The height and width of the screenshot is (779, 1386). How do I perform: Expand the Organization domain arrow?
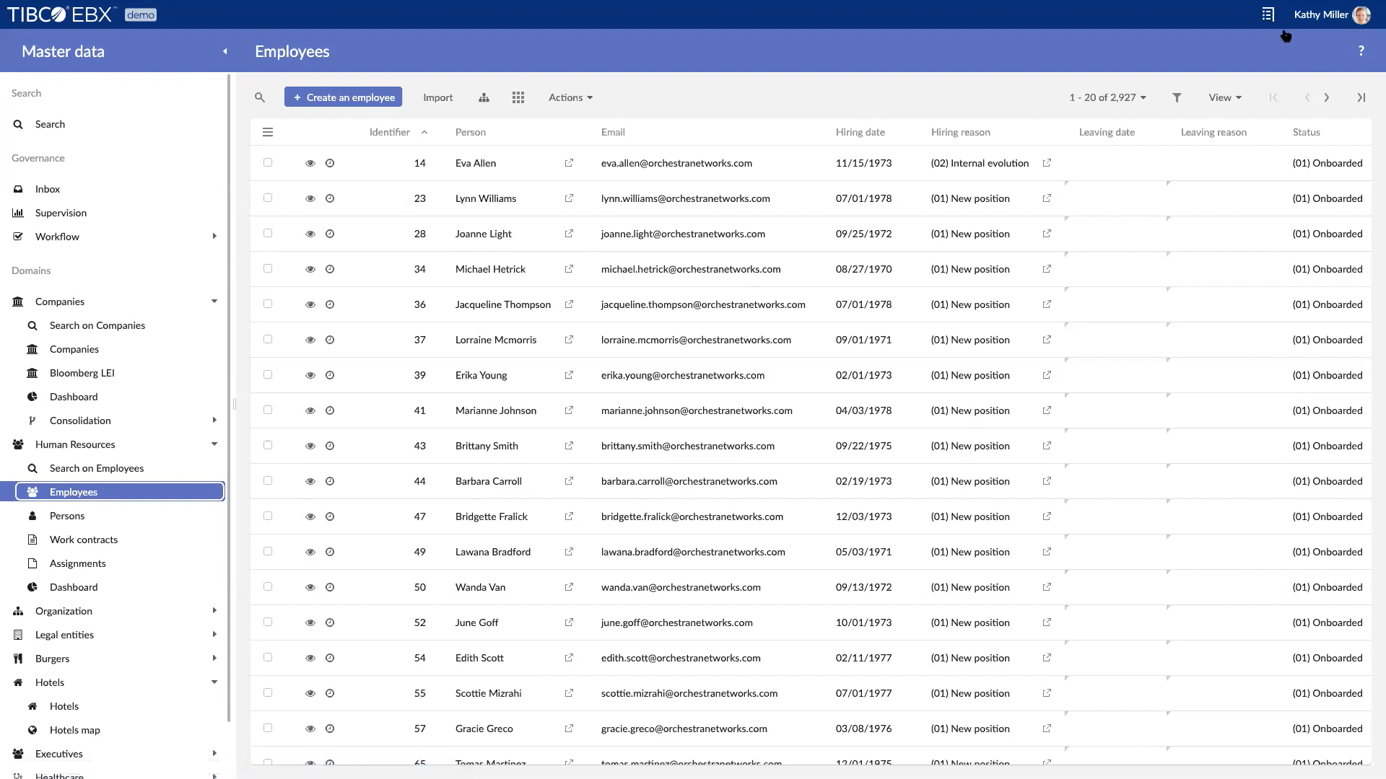(214, 610)
